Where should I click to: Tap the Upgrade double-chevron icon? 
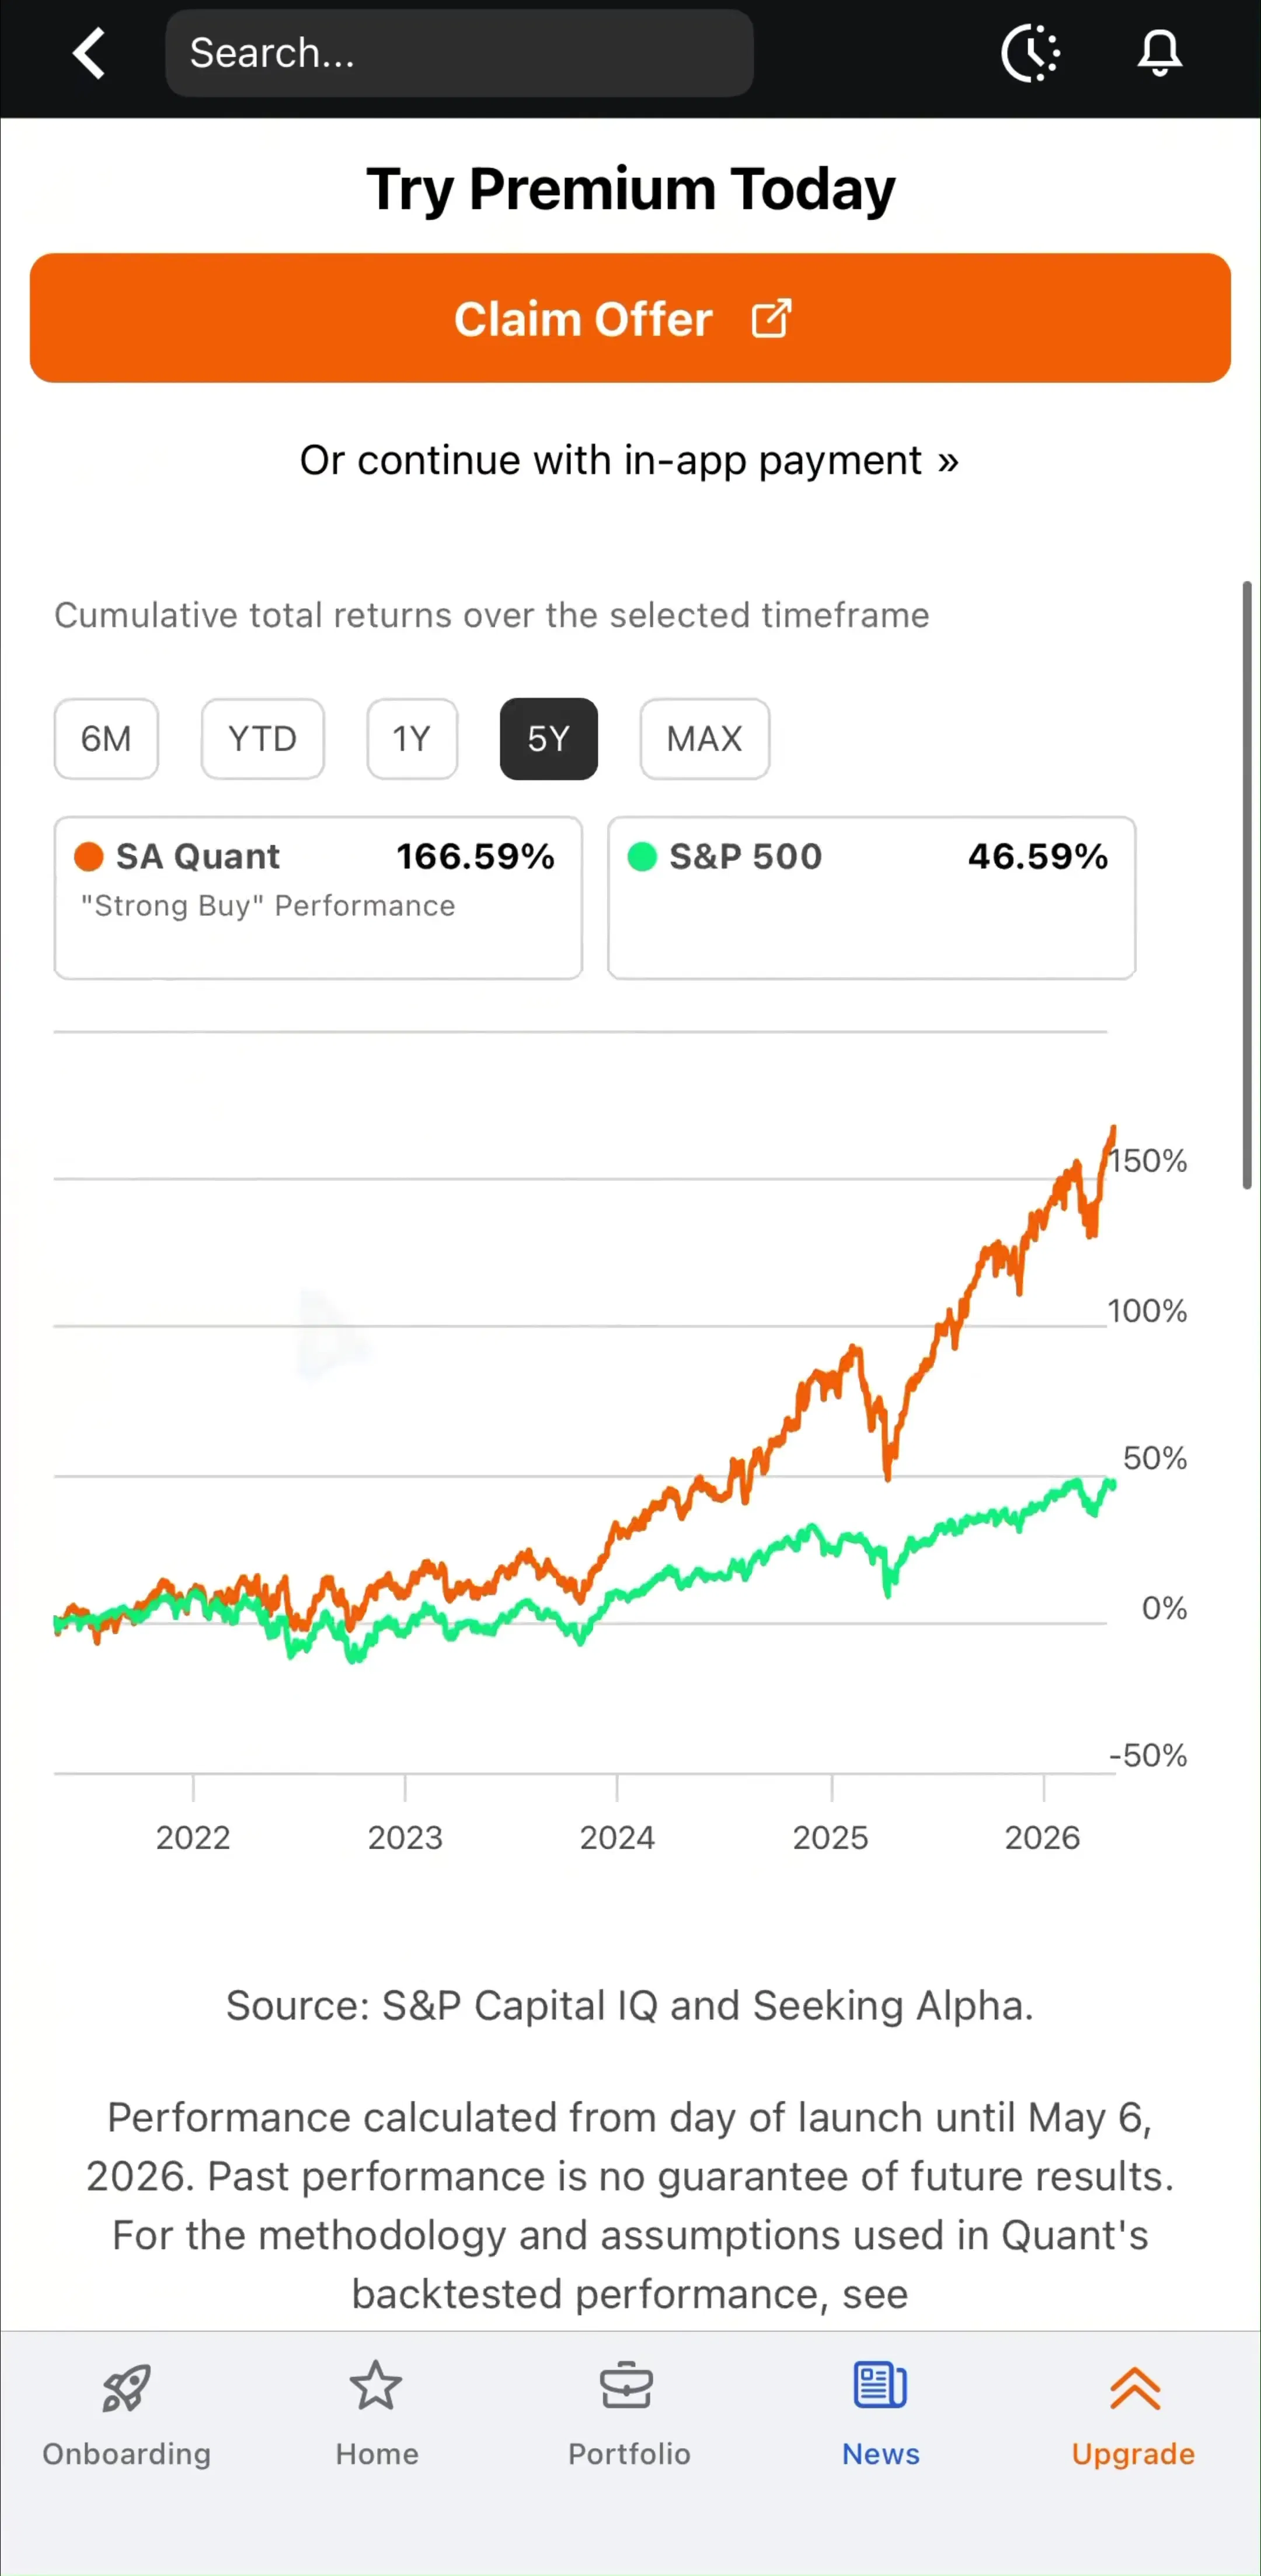[1134, 2388]
